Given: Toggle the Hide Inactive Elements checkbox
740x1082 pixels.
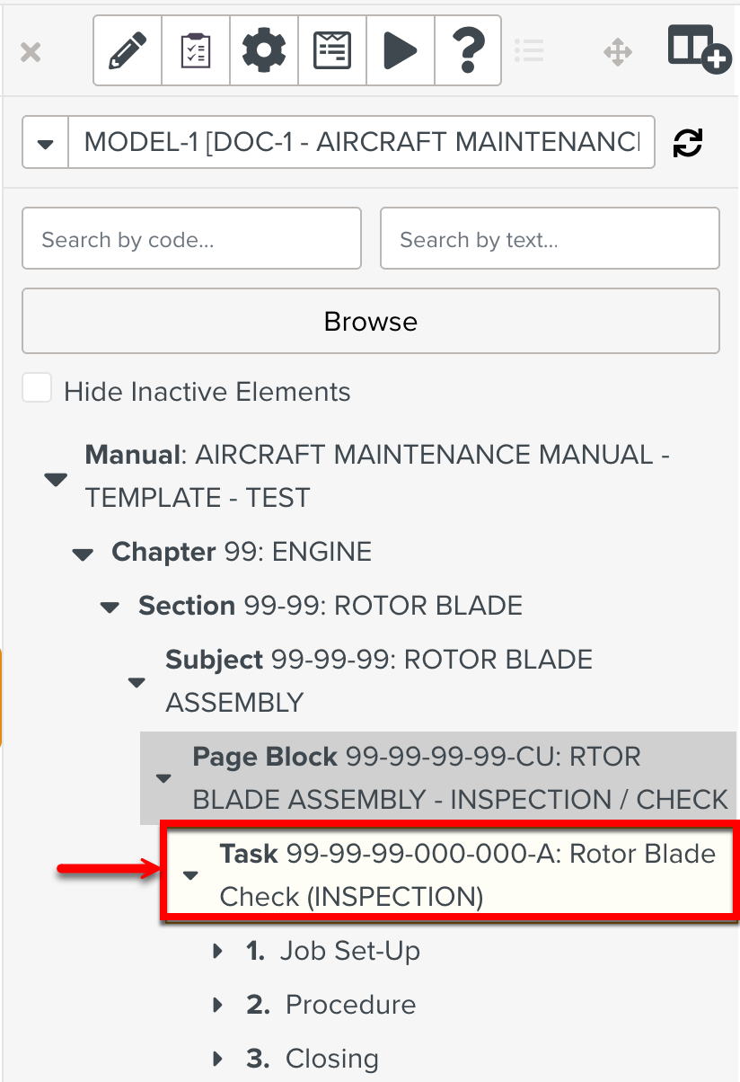Looking at the screenshot, I should (x=37, y=390).
